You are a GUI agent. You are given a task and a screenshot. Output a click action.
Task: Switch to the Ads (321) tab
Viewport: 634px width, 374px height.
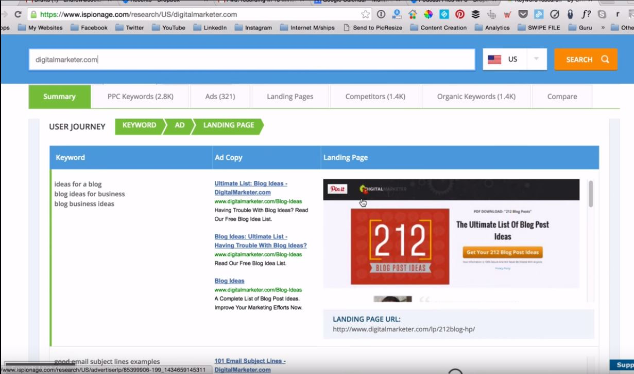coord(220,97)
